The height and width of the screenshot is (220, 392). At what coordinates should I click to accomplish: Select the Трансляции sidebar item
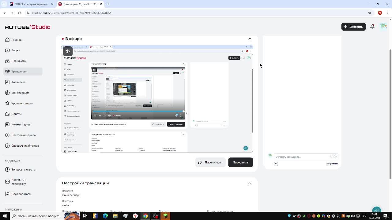point(23,71)
